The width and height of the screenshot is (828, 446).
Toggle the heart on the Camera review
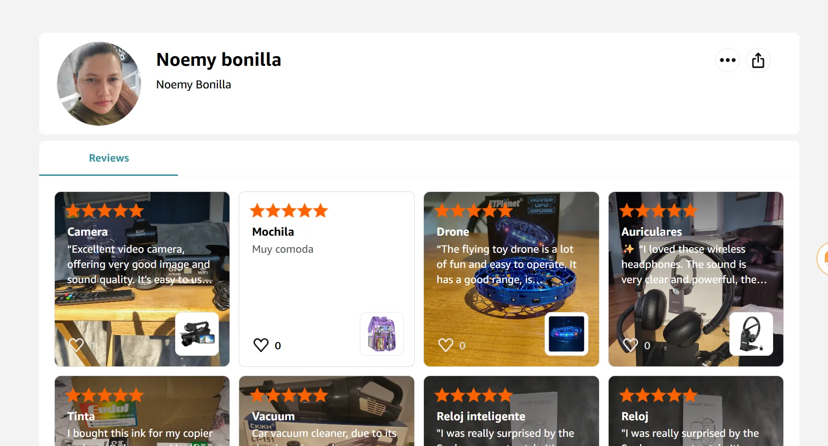76,345
